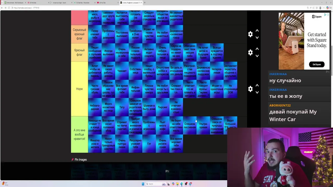Select tile Проблемы с доверием

pyautogui.click(x=108, y=34)
